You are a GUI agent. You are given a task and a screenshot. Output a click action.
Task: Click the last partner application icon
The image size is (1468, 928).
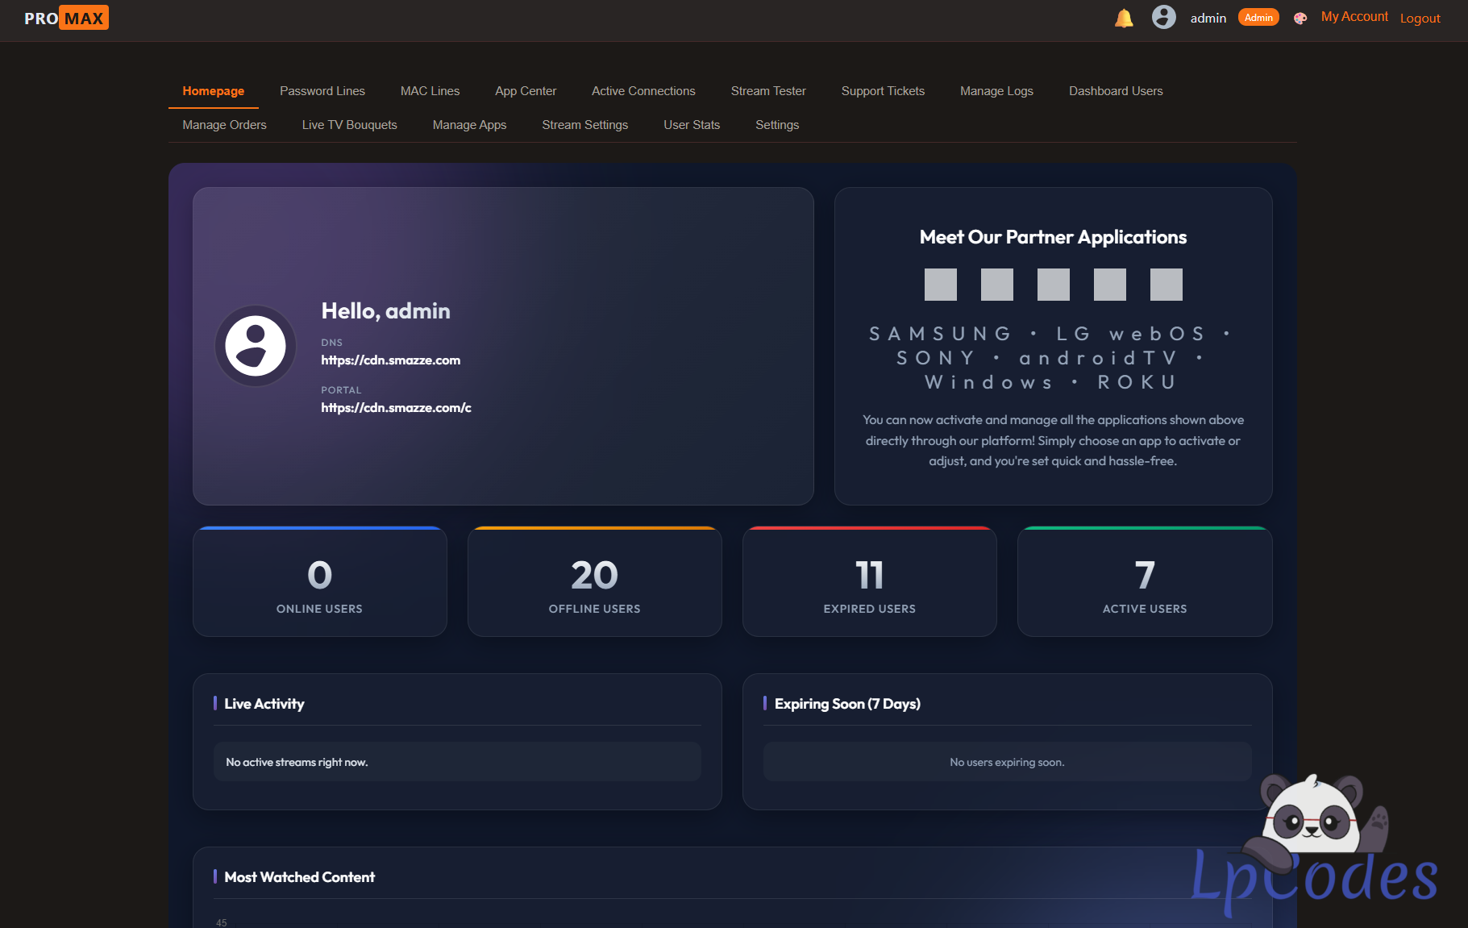coord(1166,285)
